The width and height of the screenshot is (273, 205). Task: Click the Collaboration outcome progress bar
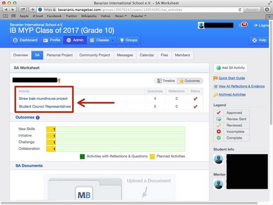116,149
